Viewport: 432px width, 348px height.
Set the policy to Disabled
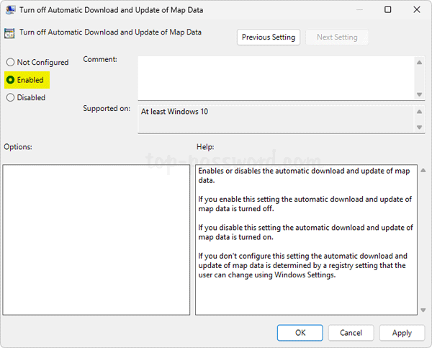(11, 97)
